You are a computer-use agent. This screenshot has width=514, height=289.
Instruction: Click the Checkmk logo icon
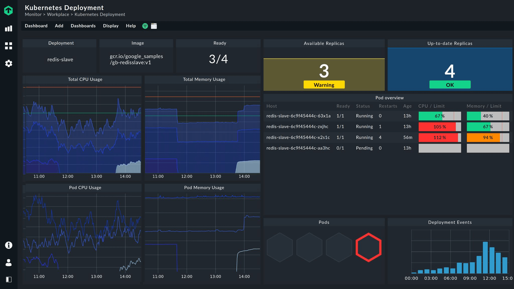(x=9, y=11)
